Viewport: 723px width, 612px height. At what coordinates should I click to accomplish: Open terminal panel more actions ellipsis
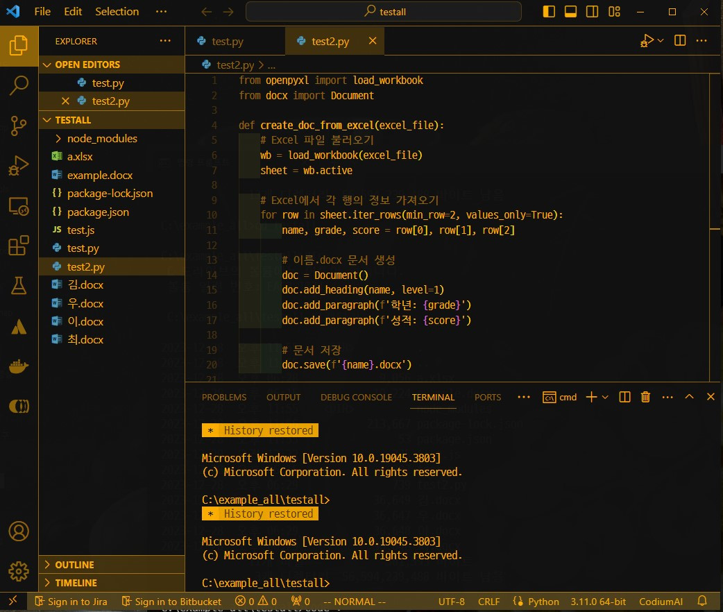click(x=667, y=397)
